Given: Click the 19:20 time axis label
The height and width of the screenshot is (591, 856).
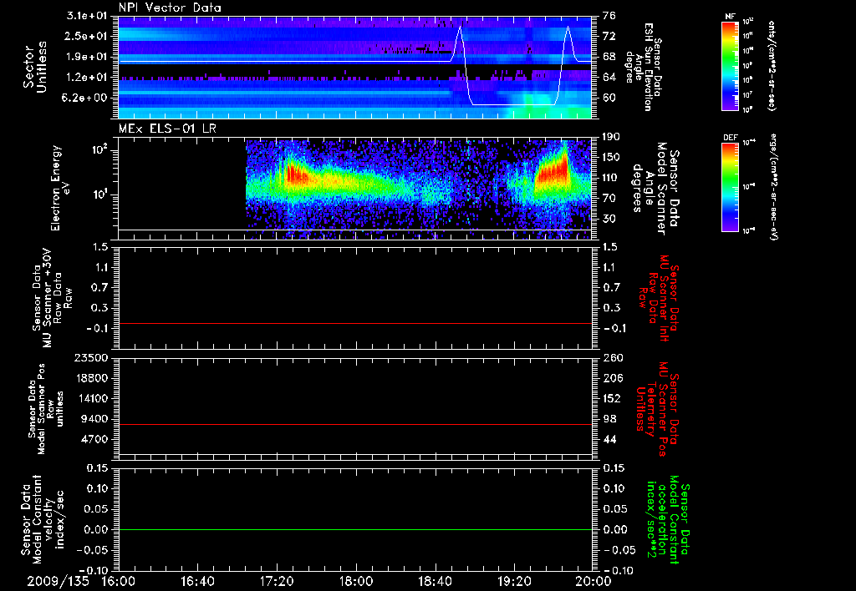Looking at the screenshot, I should [x=514, y=581].
